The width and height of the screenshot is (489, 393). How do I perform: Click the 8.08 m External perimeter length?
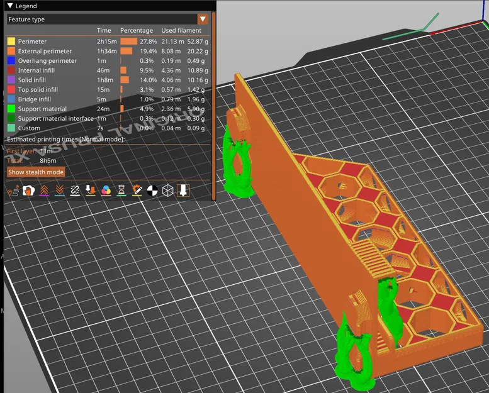(171, 51)
